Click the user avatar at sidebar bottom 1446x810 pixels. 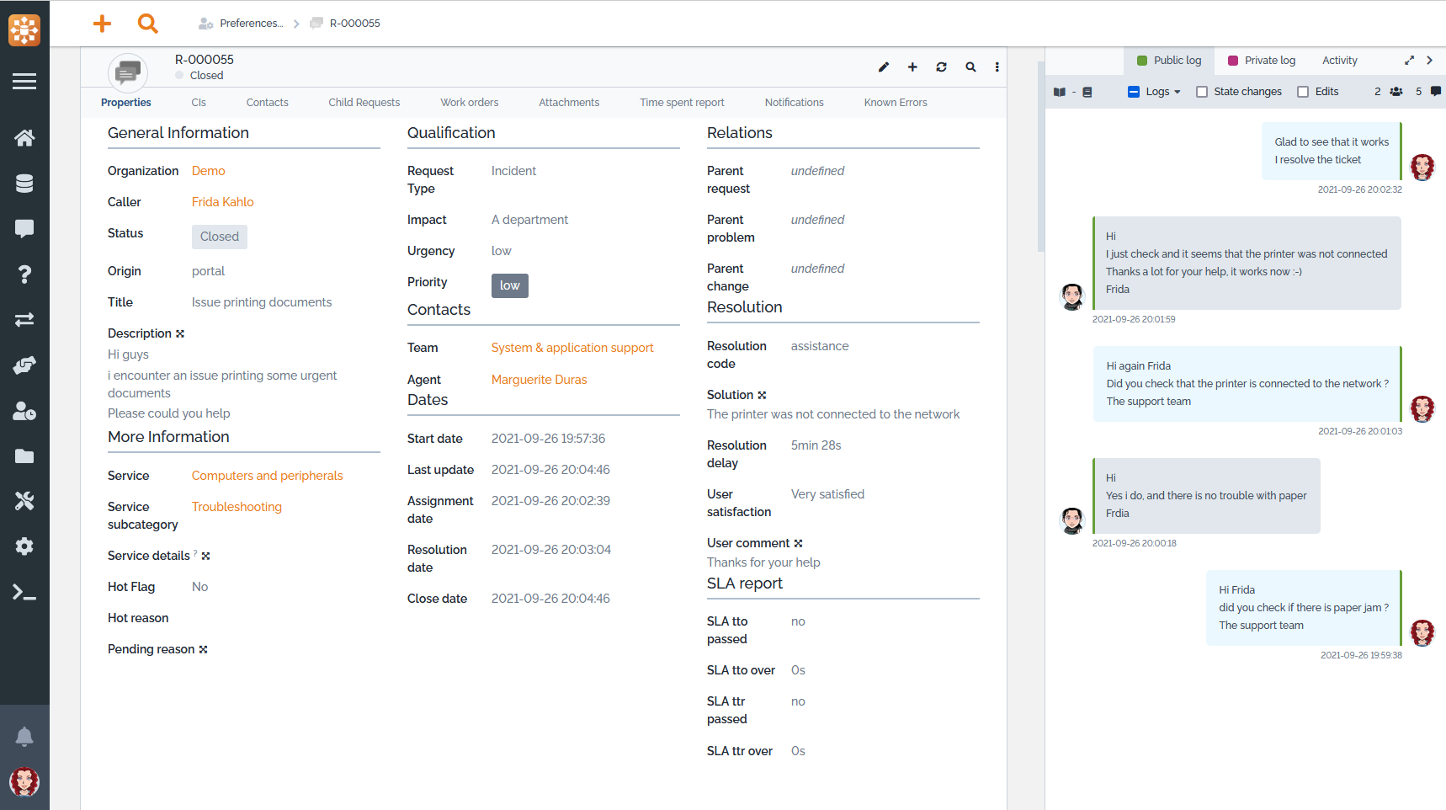pos(24,782)
